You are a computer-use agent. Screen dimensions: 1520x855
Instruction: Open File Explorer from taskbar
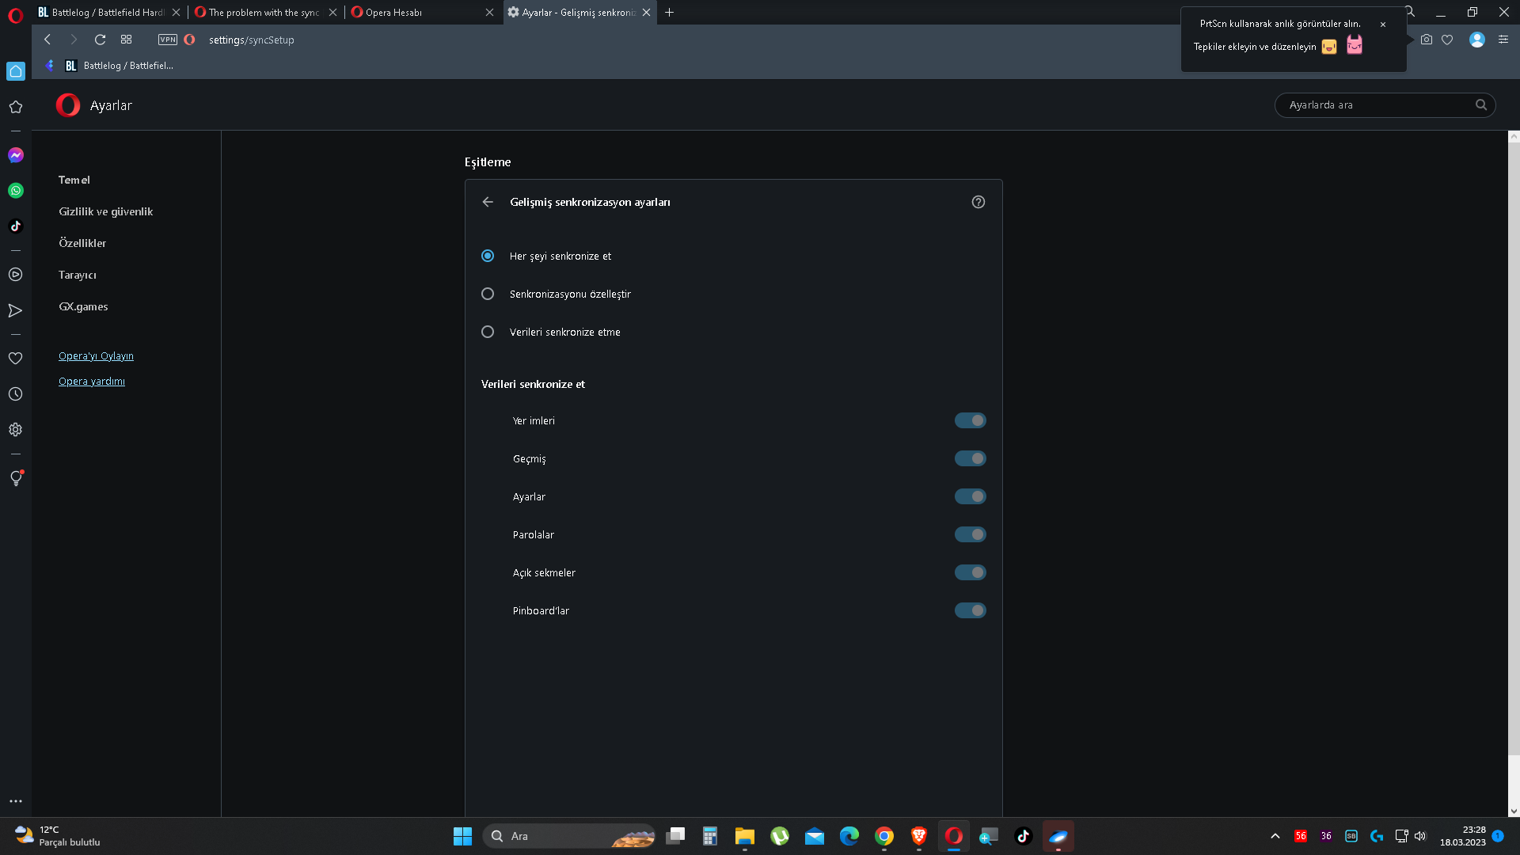click(x=745, y=836)
